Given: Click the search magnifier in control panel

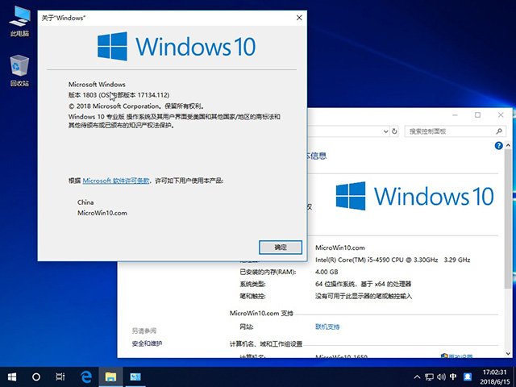Looking at the screenshot, I should pos(499,131).
